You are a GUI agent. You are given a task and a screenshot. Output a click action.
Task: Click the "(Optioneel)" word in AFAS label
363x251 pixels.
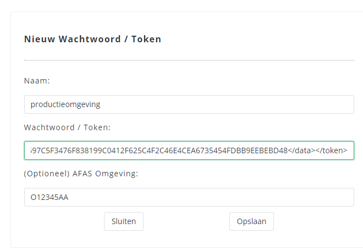[x=46, y=174]
